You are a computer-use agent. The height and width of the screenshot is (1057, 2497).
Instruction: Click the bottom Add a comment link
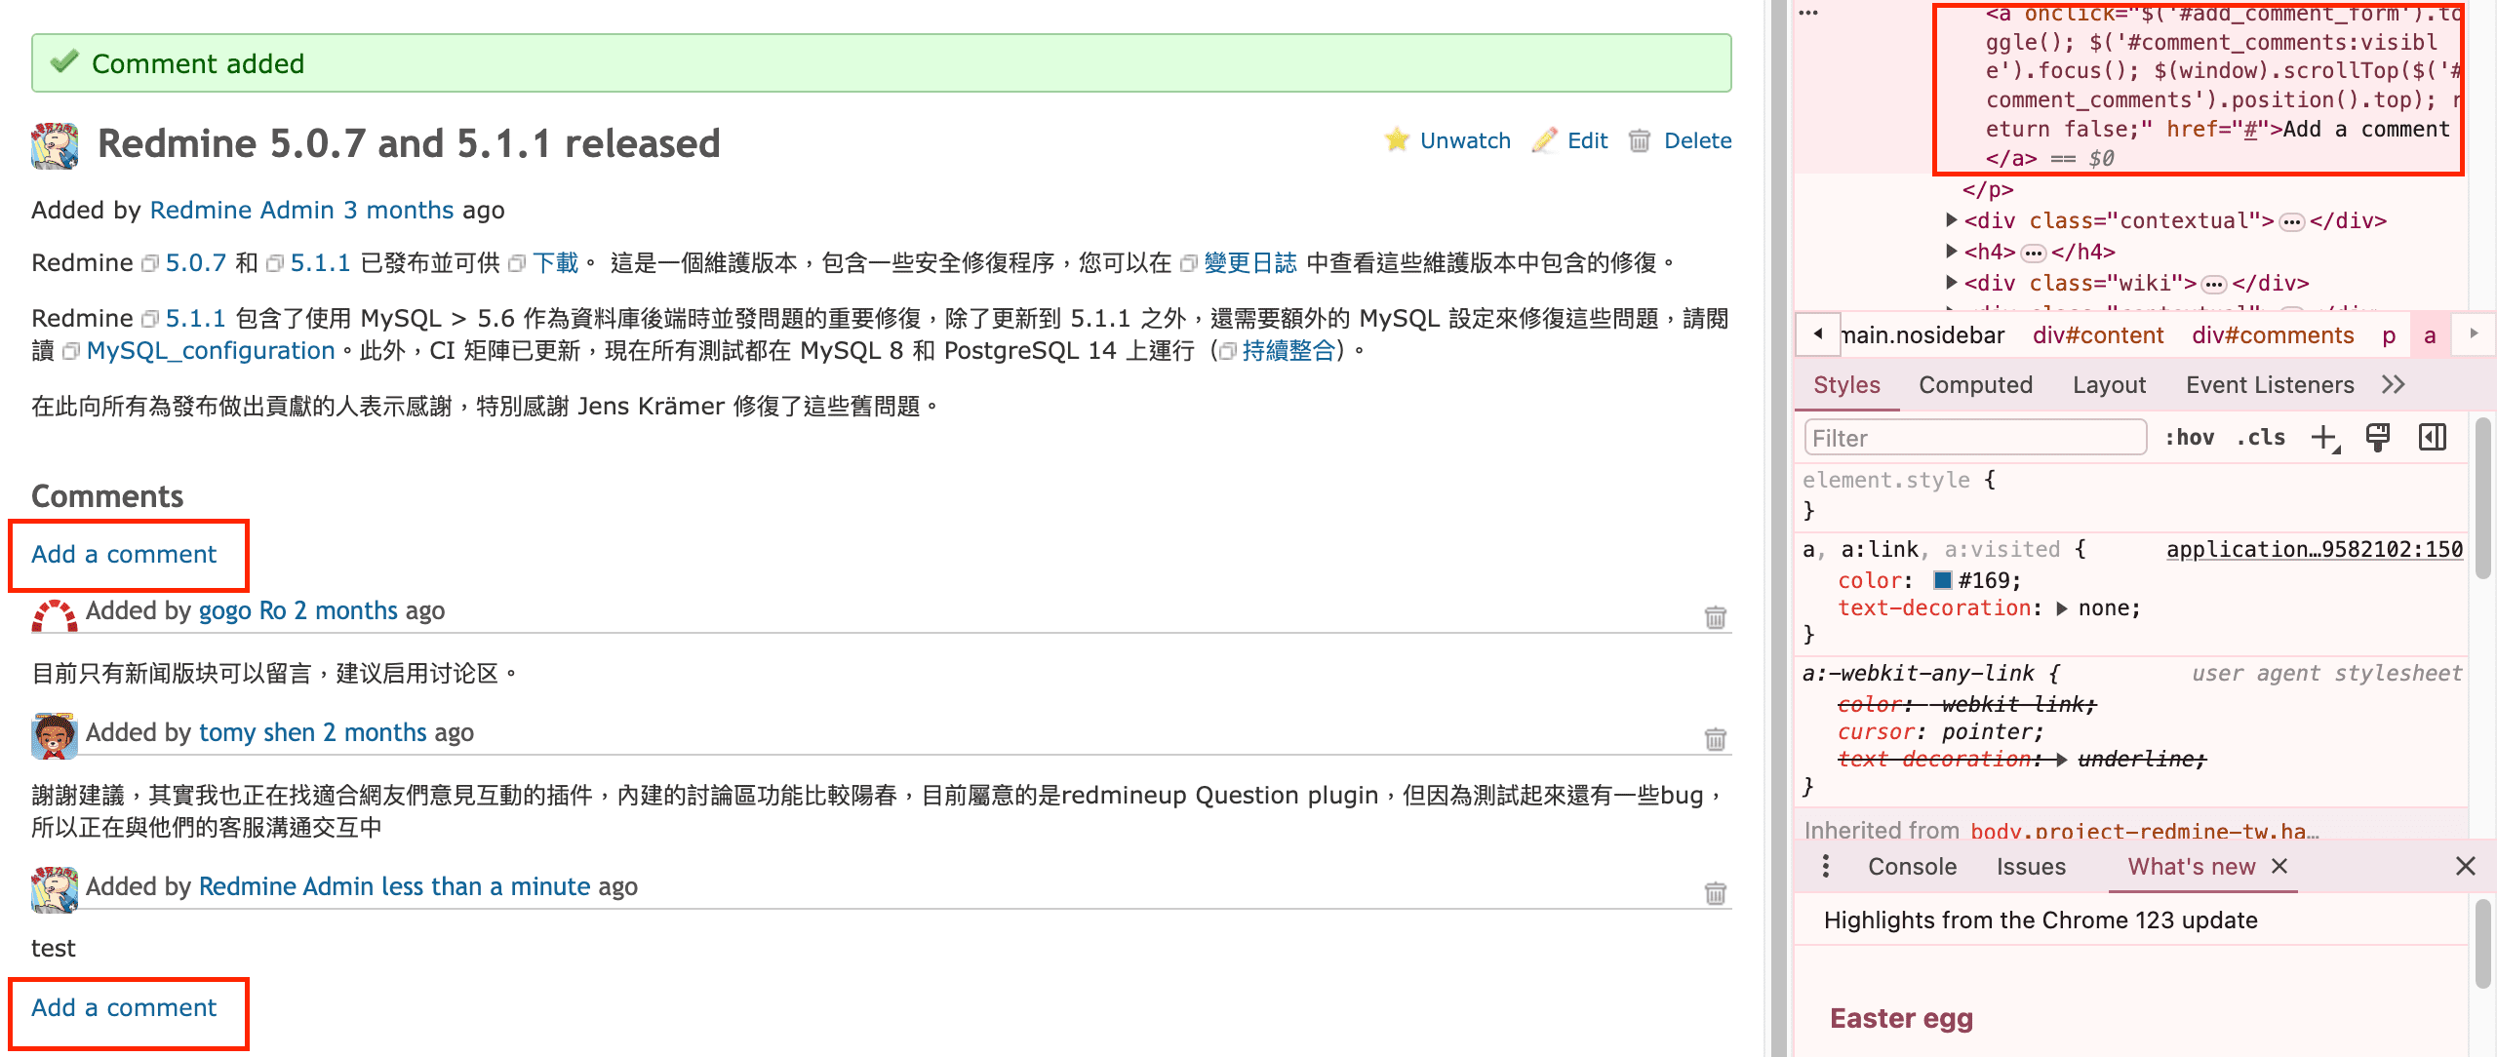pos(124,1007)
